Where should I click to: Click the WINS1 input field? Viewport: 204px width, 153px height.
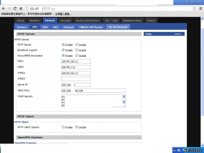click(76, 73)
